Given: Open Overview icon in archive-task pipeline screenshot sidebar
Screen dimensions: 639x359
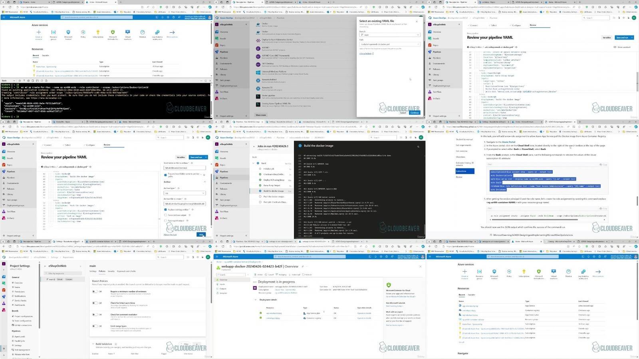Looking at the screenshot, I should click(x=4, y=152).
